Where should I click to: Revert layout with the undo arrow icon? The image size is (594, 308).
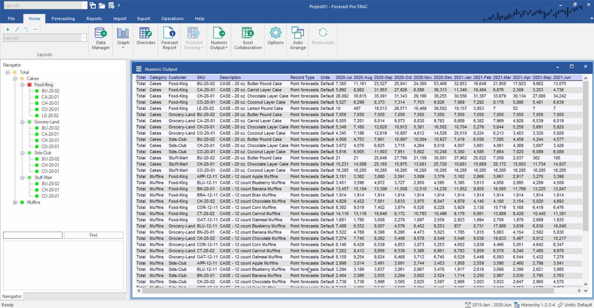[x=26, y=29]
